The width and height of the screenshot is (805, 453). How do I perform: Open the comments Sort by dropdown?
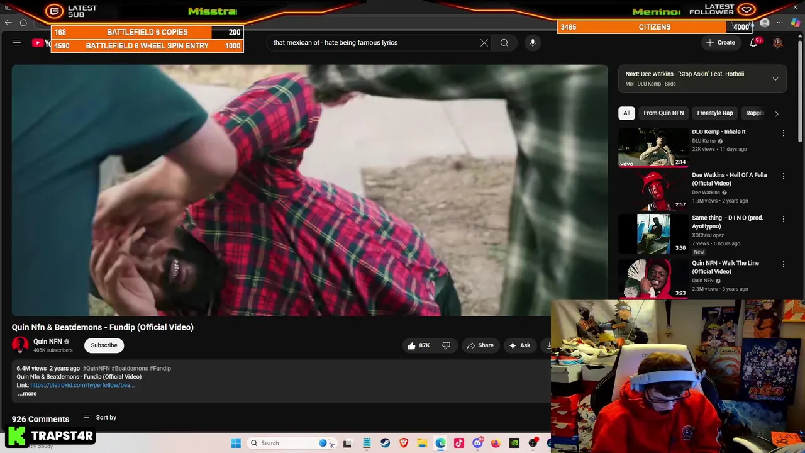pos(100,418)
